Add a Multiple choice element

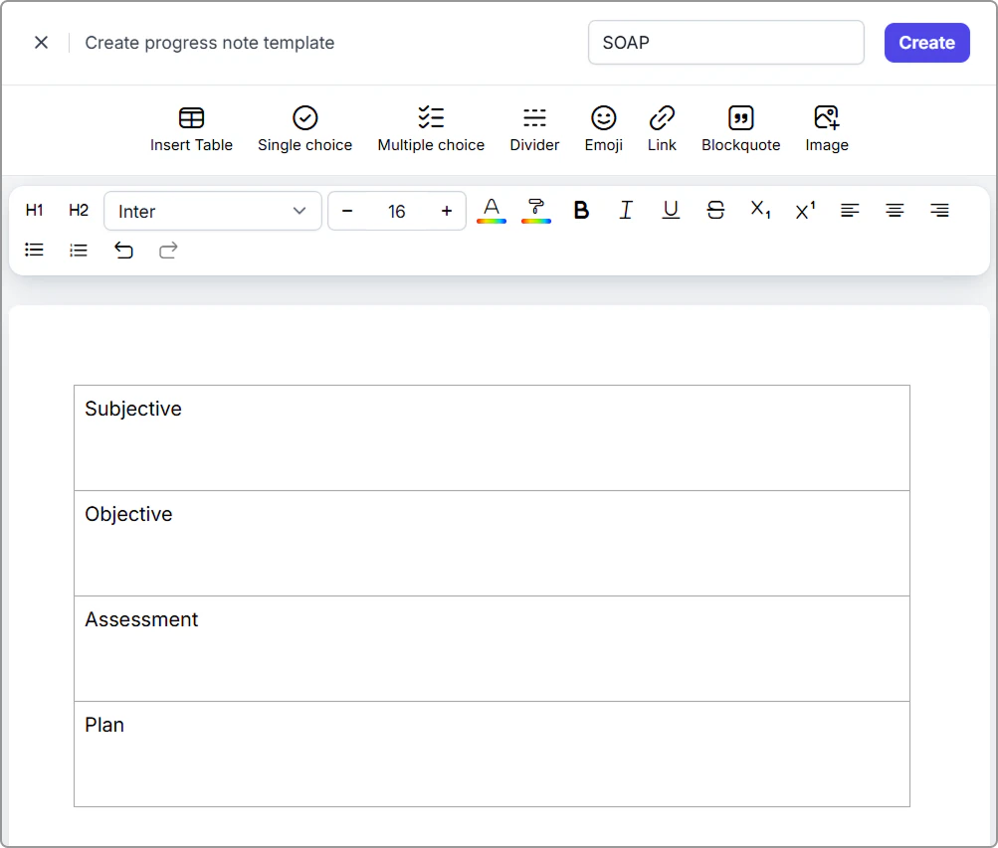[431, 129]
